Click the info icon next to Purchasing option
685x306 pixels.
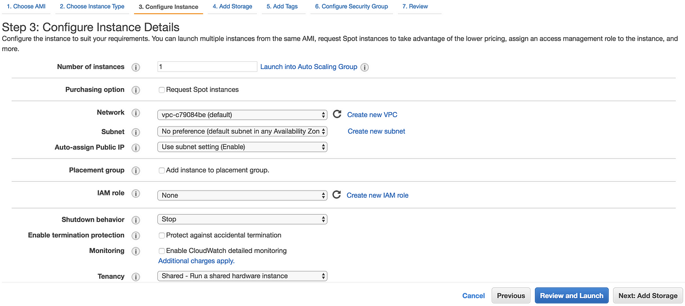(x=136, y=90)
